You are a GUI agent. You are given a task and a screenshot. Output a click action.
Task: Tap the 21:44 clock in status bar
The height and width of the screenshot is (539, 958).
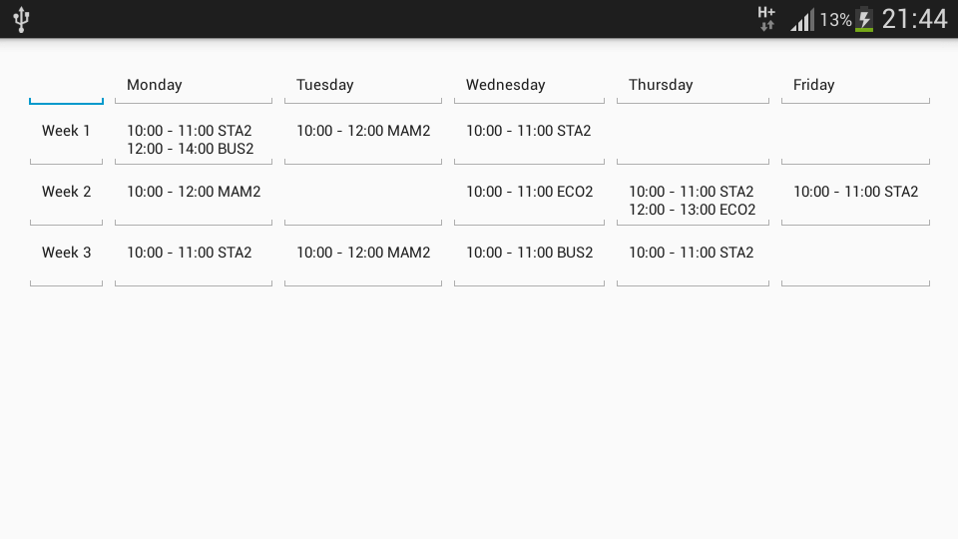pyautogui.click(x=915, y=19)
